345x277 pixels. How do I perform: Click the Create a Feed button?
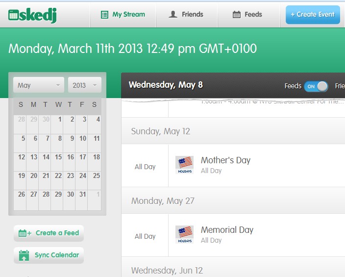pyautogui.click(x=49, y=233)
